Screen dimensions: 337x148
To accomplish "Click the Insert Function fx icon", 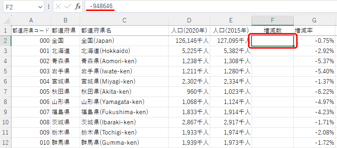I will [x=78, y=7].
